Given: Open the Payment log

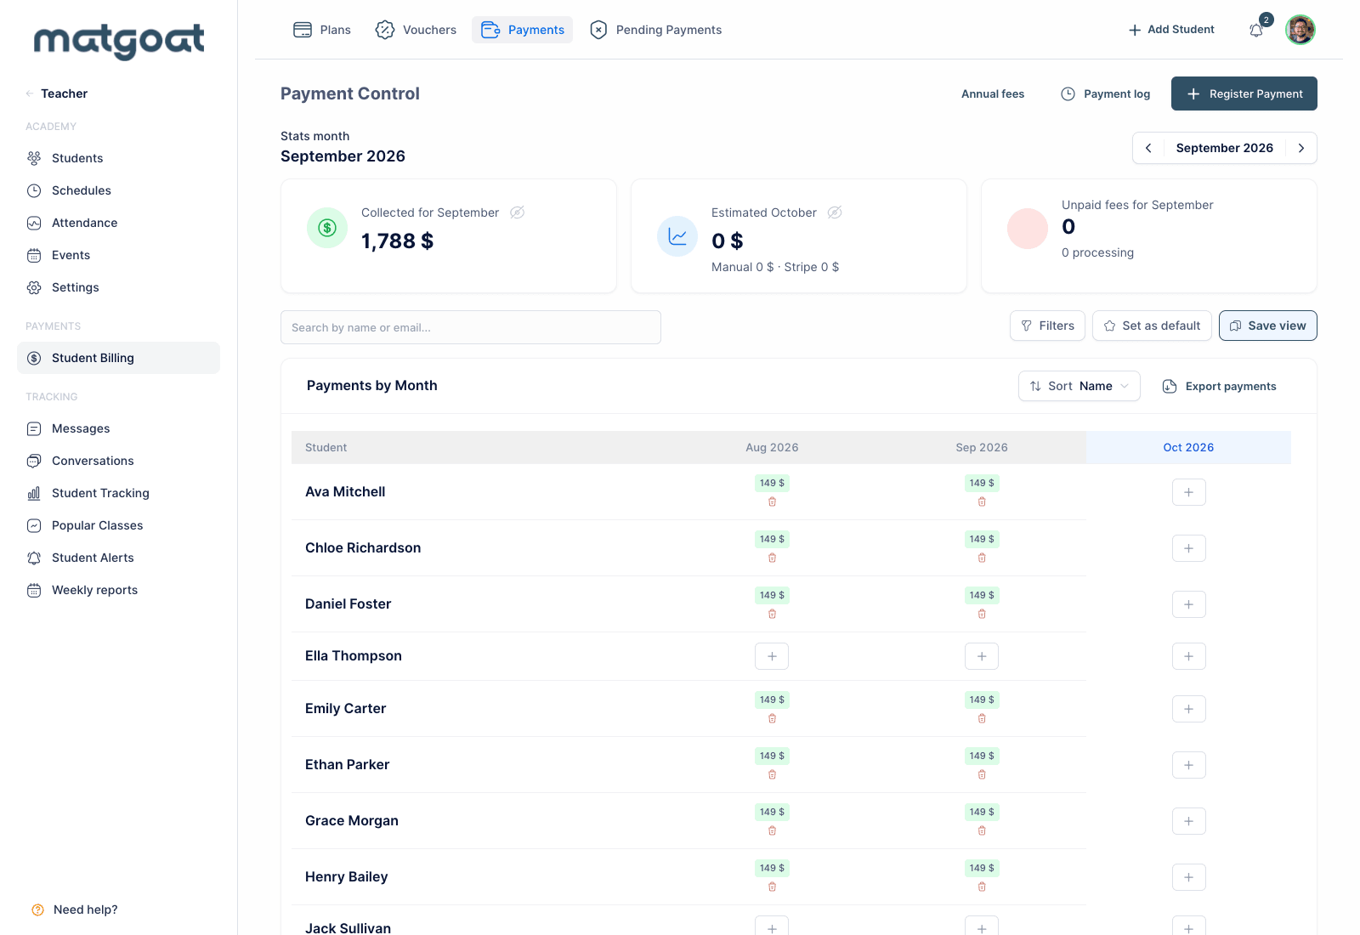Looking at the screenshot, I should (x=1105, y=93).
